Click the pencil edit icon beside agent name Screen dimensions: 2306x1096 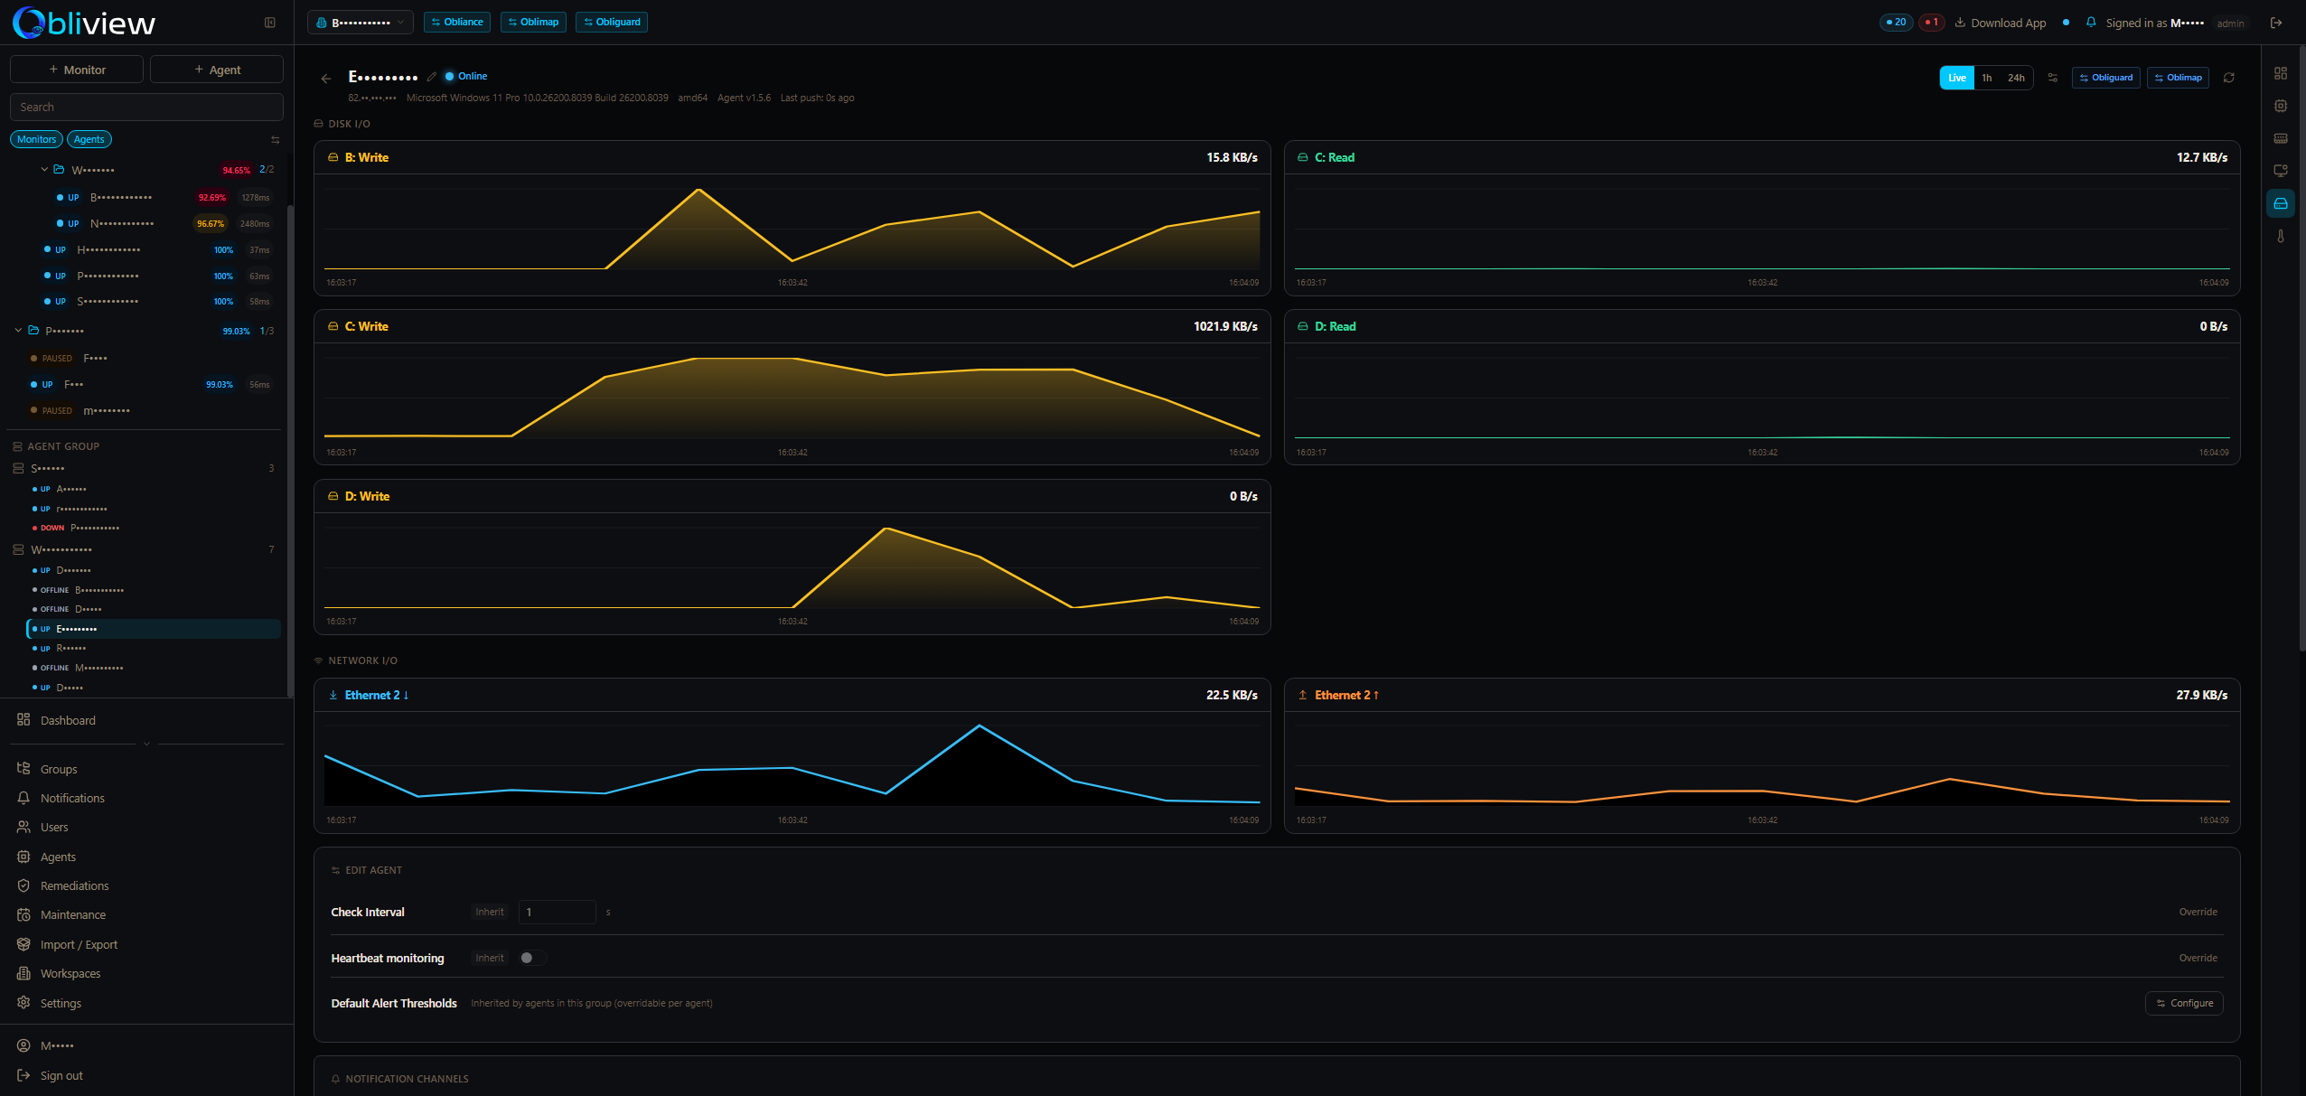pyautogui.click(x=431, y=76)
